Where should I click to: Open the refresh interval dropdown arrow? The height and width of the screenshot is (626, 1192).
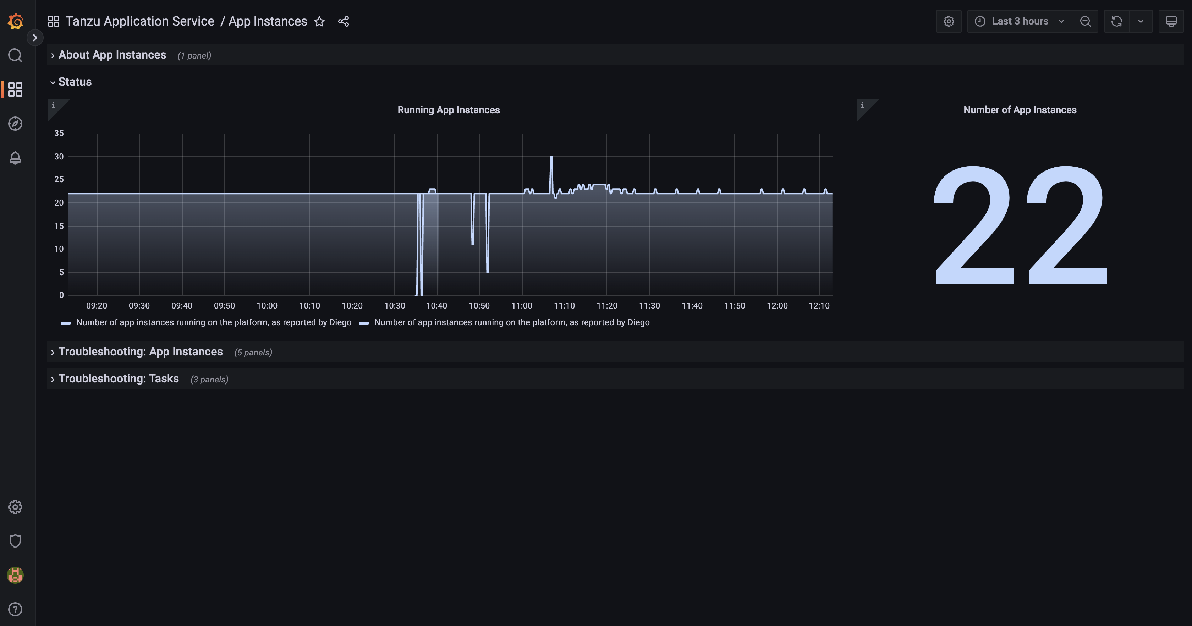[x=1141, y=21]
